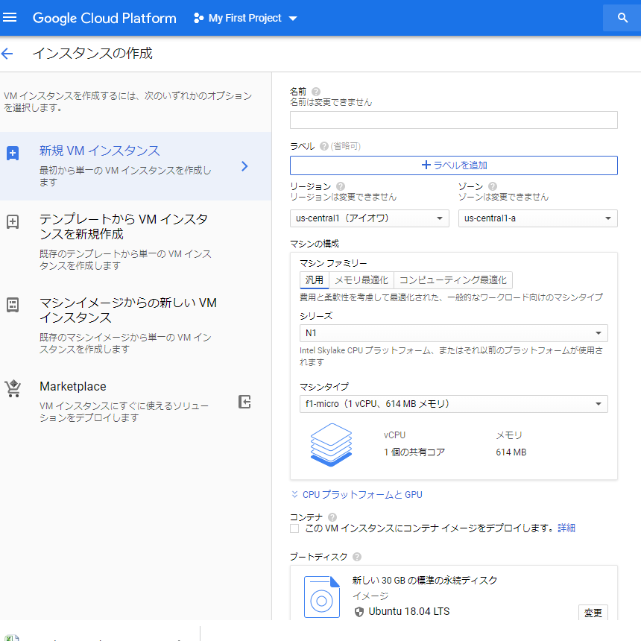This screenshot has width=641, height=641.
Task: Expand CPU プラットフォームと GPU section
Action: pos(357,495)
